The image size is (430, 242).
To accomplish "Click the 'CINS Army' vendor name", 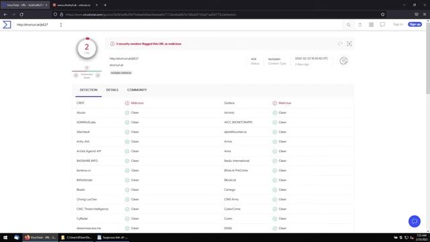I will (x=231, y=200).
